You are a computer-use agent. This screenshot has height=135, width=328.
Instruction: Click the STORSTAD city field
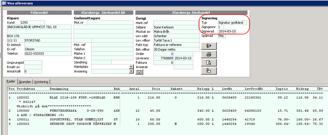(48, 40)
